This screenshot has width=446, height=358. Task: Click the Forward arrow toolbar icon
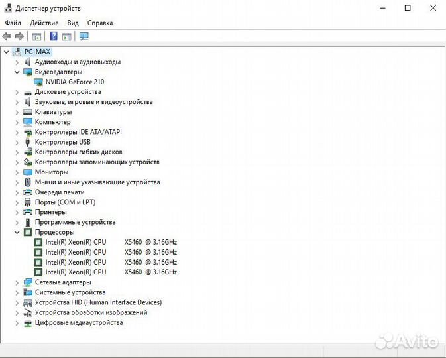19,36
